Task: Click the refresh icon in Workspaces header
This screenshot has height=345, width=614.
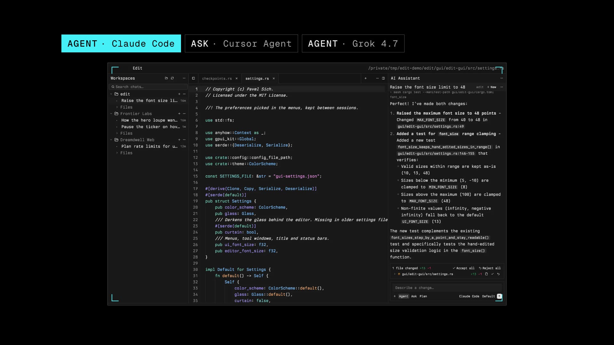Action: point(172,78)
